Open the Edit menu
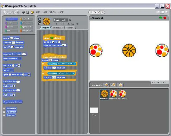This screenshot has height=136, width=171. pos(45,12)
